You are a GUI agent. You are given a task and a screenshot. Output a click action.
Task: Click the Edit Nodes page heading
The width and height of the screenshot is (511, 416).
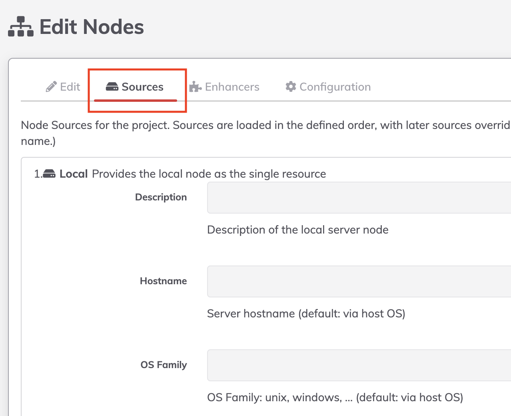pyautogui.click(x=92, y=27)
